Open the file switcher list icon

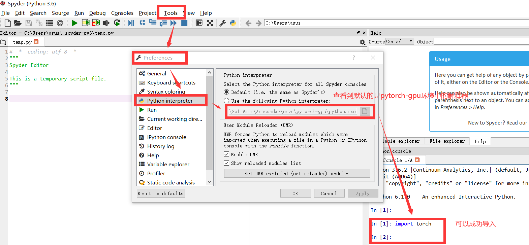click(x=50, y=23)
